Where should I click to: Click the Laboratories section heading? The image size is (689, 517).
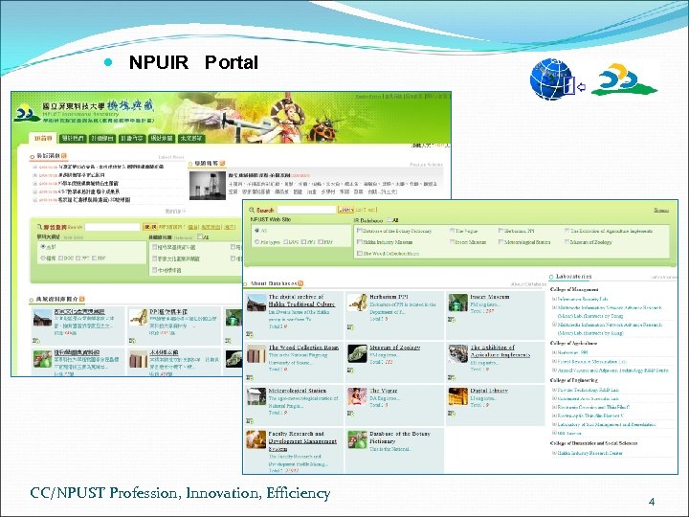click(573, 277)
